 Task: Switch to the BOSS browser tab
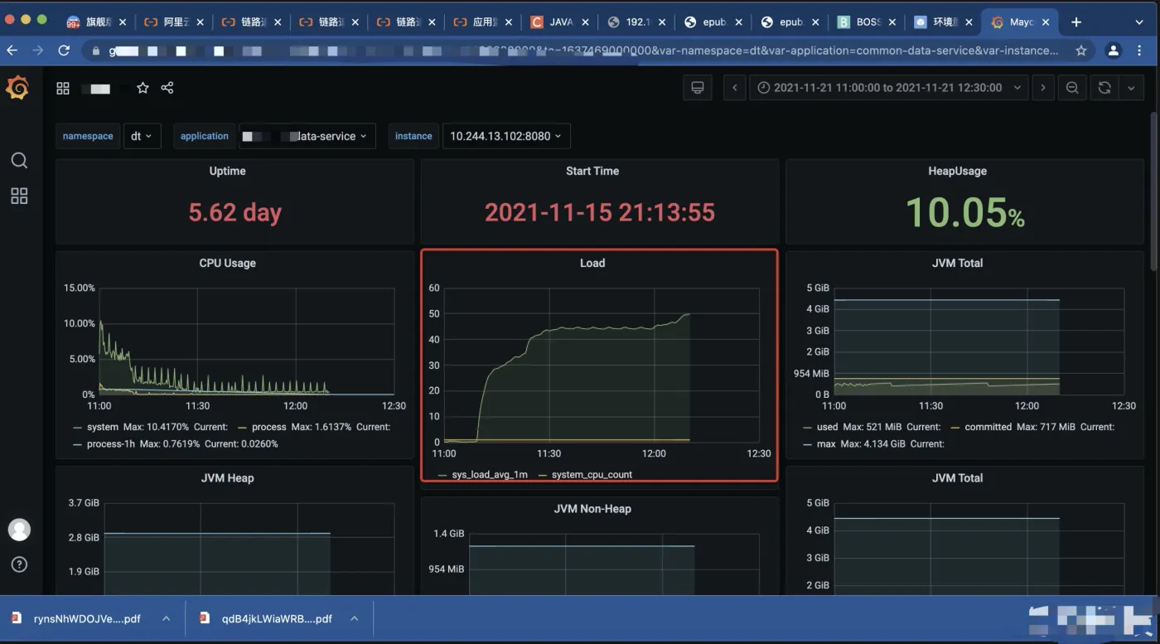(868, 22)
